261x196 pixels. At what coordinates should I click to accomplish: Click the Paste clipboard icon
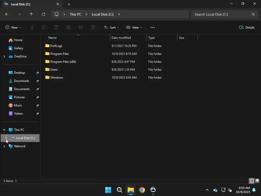pyautogui.click(x=56, y=27)
